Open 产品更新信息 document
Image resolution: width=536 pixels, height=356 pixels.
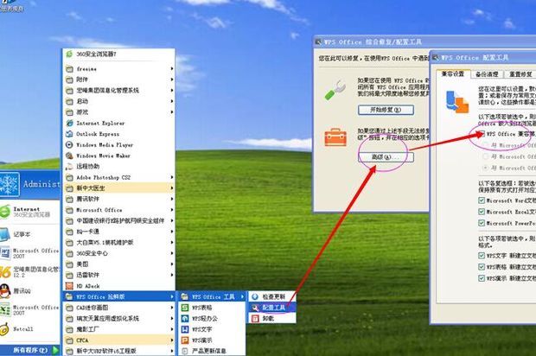tap(211, 351)
